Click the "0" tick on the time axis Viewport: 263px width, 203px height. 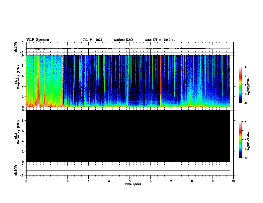(x=26, y=181)
